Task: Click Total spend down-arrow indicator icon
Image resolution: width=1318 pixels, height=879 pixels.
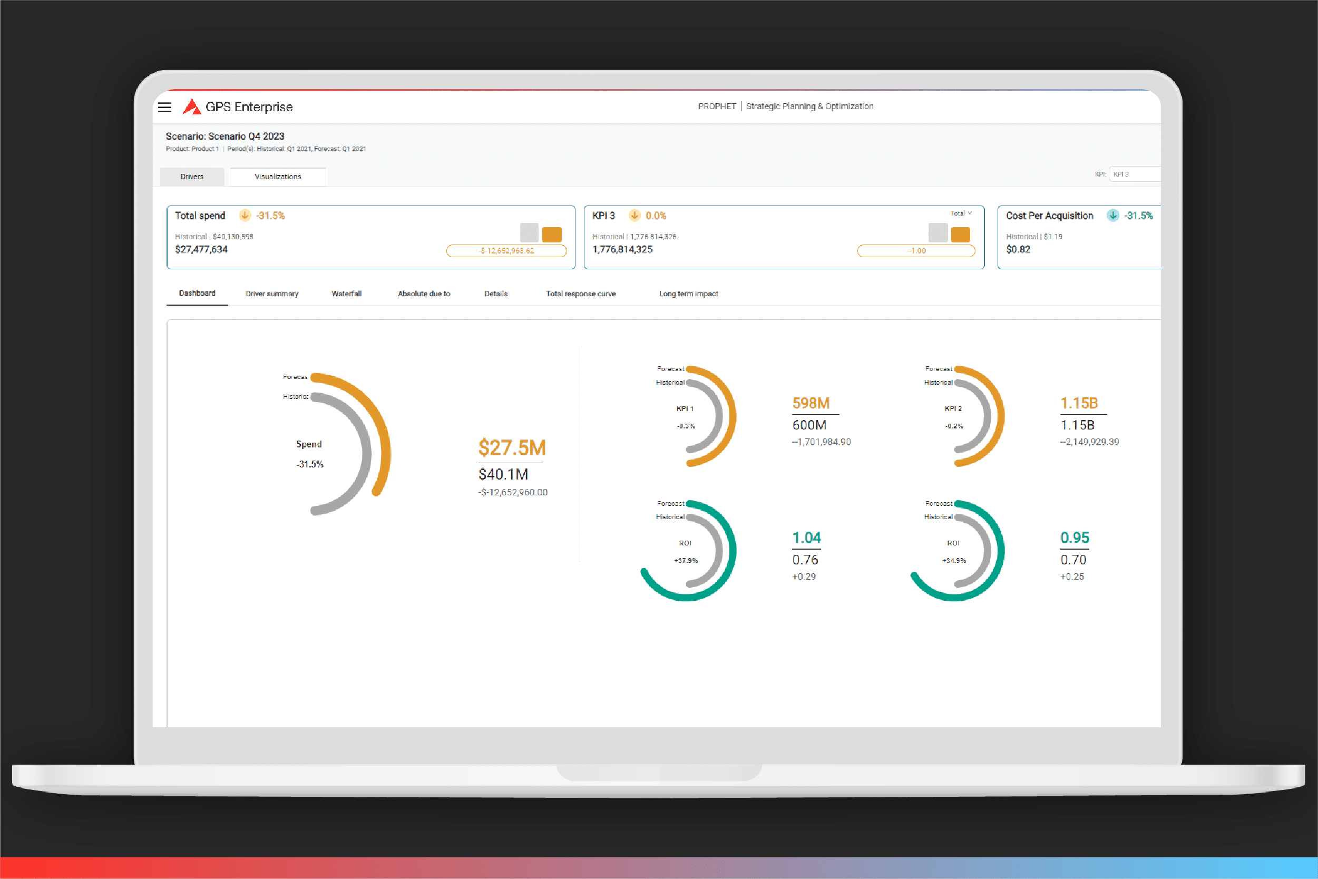Action: coord(245,215)
